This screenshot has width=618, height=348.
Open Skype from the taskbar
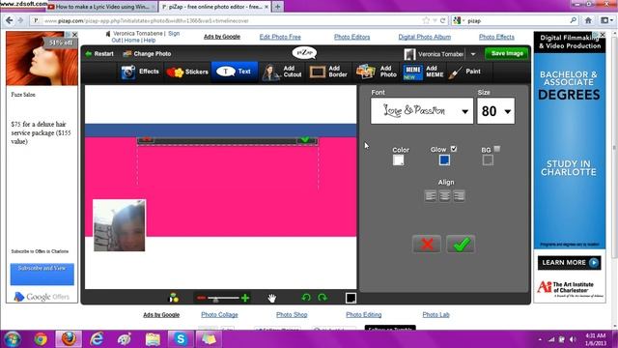(181, 339)
